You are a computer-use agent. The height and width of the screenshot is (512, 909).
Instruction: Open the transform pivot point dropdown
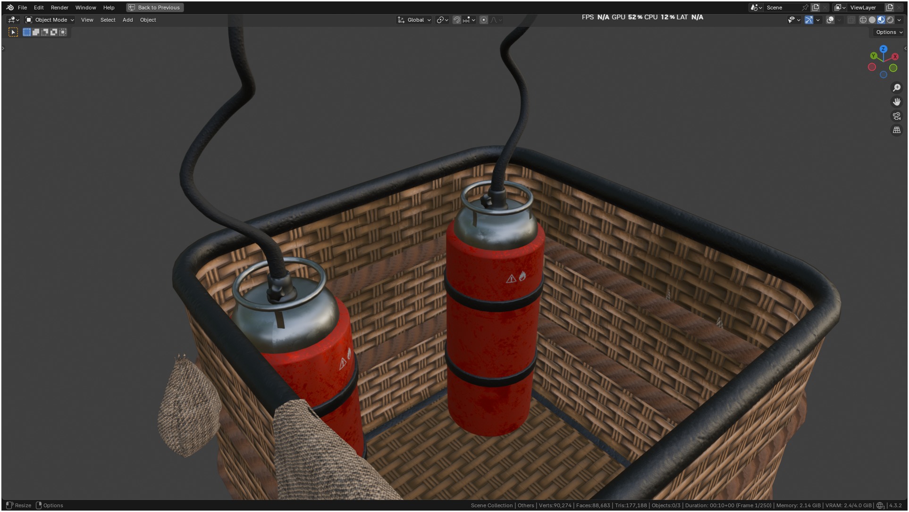click(442, 20)
